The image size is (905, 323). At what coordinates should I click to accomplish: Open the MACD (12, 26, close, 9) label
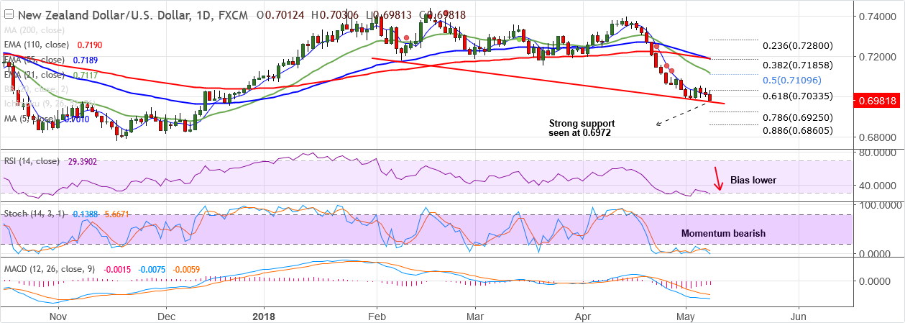point(49,270)
